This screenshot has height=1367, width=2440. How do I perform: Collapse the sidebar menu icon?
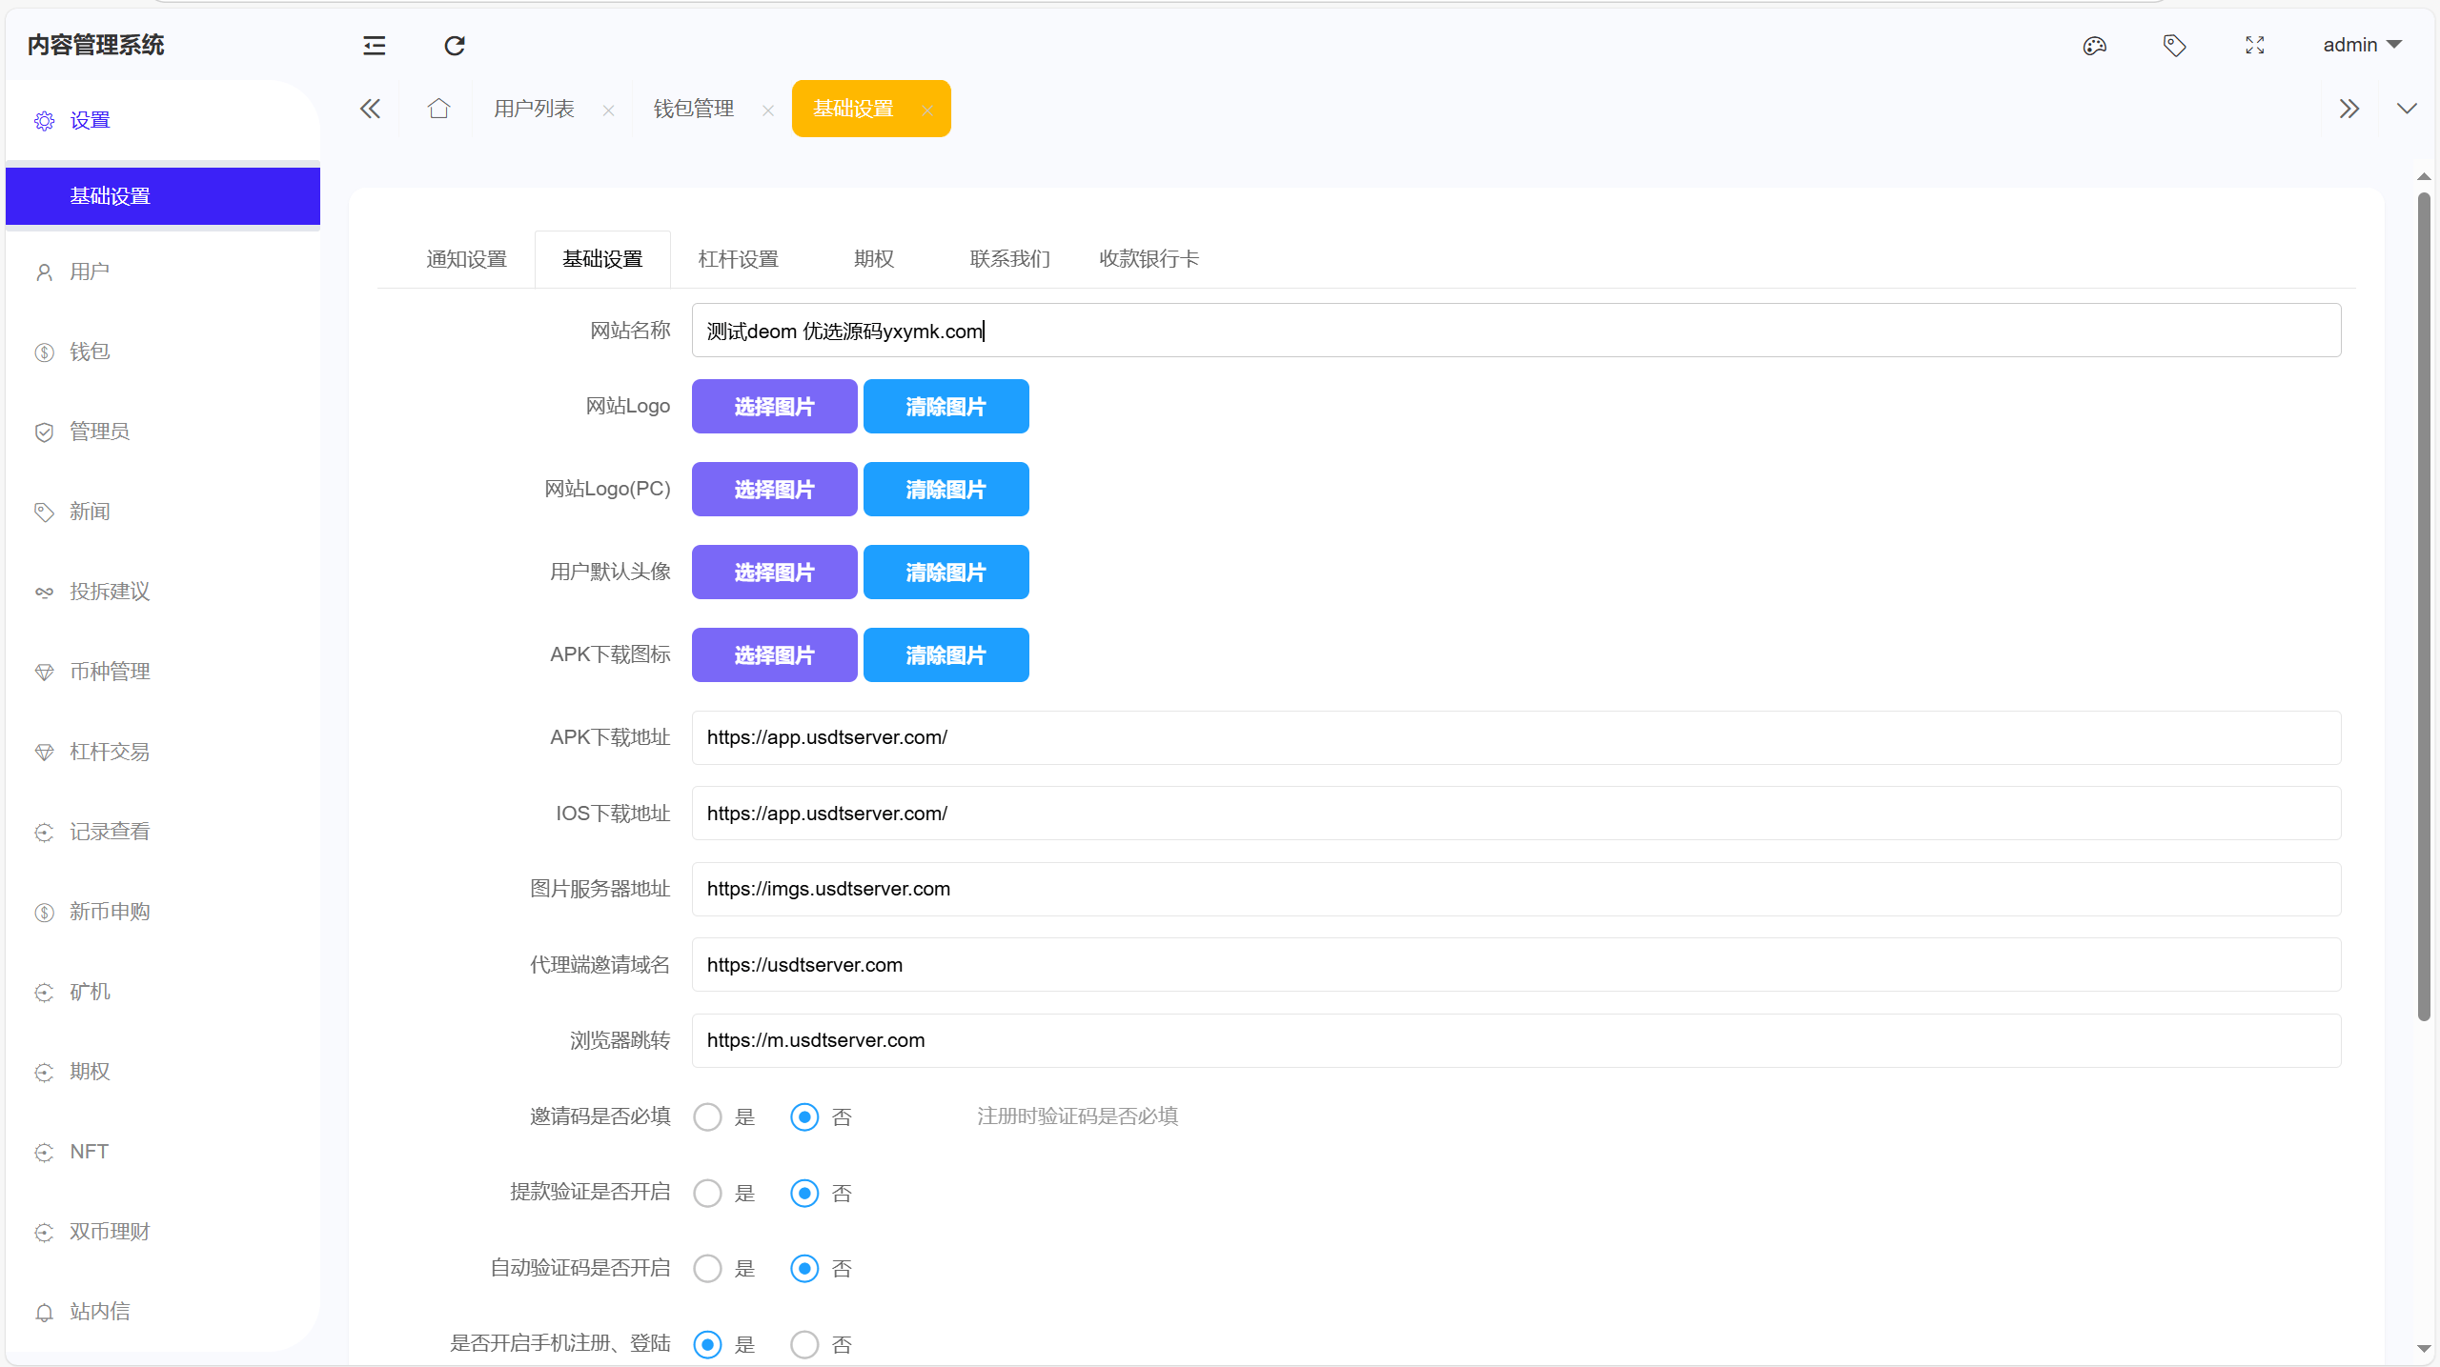374,46
